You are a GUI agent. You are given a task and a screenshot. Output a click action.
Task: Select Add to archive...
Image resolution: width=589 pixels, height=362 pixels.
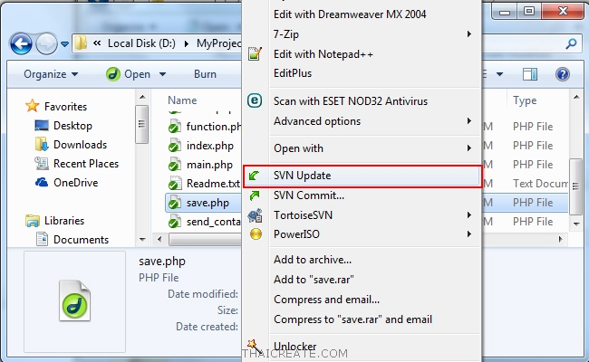[313, 260]
